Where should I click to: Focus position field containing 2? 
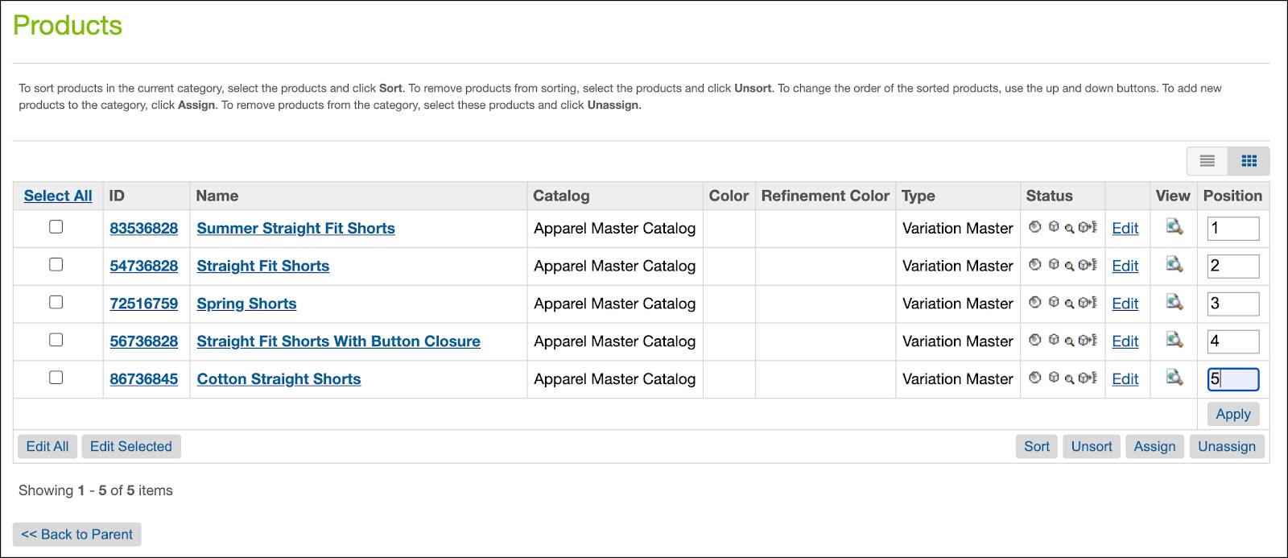pyautogui.click(x=1232, y=266)
